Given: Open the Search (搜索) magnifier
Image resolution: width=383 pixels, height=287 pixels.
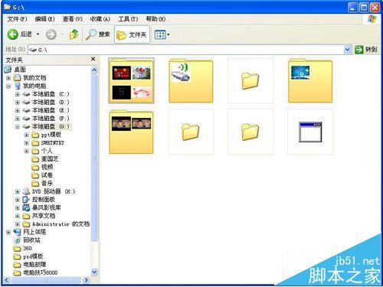Looking at the screenshot, I should pos(91,34).
